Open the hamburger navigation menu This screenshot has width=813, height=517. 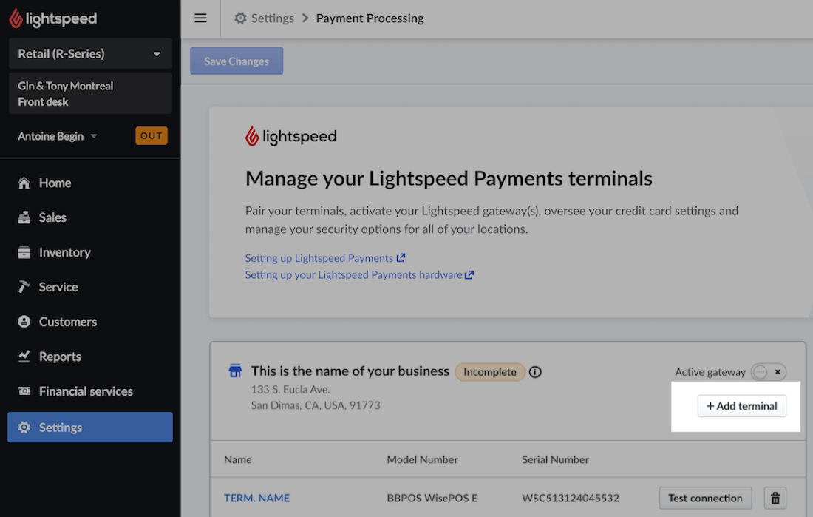200,18
